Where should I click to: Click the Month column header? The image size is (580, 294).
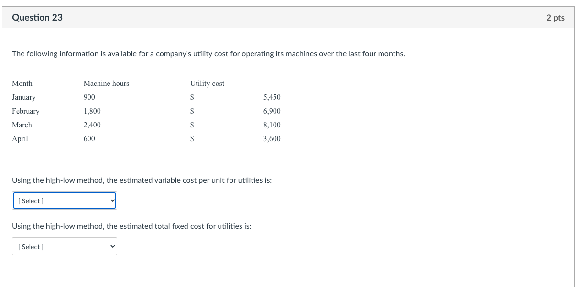click(22, 83)
